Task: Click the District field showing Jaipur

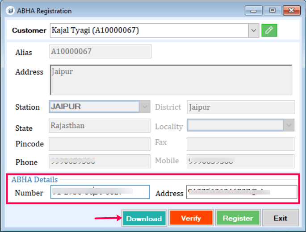Action: 241,107
